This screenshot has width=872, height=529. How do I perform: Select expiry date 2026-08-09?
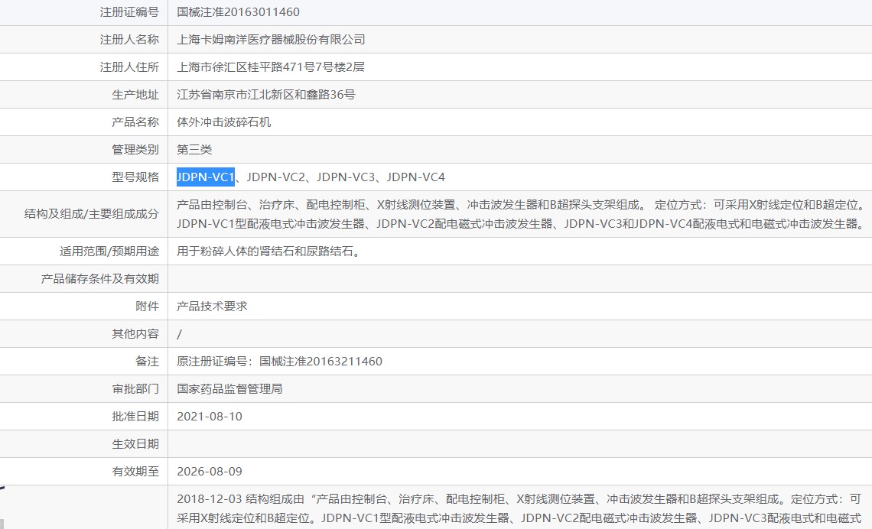click(x=209, y=471)
